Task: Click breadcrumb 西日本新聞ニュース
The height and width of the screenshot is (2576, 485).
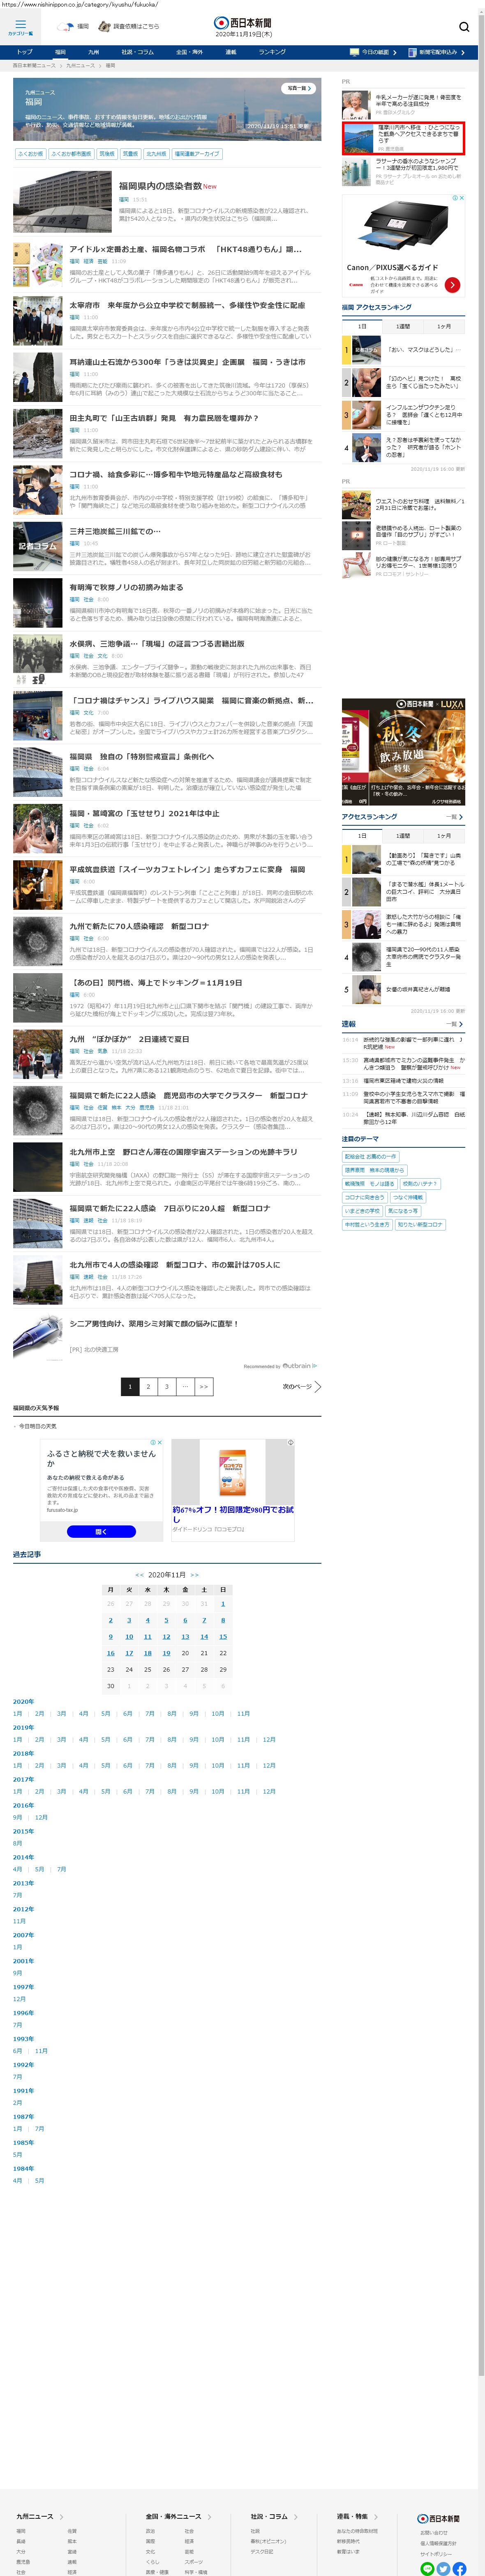Action: (34, 65)
